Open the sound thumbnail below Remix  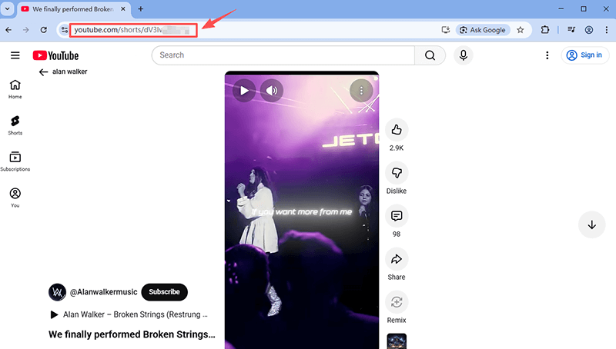click(x=397, y=341)
